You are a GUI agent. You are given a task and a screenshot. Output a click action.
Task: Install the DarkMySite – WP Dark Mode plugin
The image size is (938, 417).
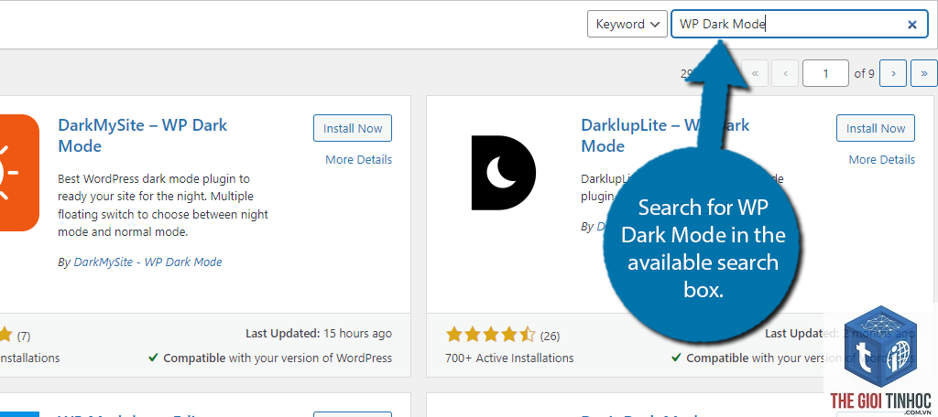pyautogui.click(x=353, y=128)
